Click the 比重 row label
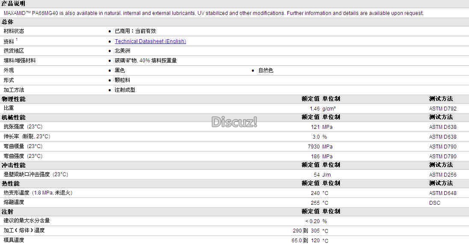This screenshot has width=469, height=244. pyautogui.click(x=9, y=108)
